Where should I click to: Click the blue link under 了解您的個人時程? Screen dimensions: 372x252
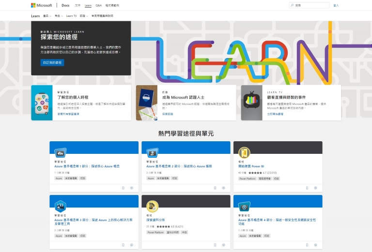point(68,114)
